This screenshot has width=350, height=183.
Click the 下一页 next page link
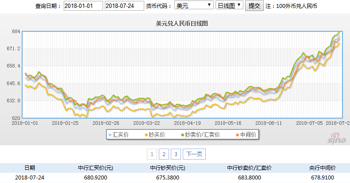pos(194,154)
